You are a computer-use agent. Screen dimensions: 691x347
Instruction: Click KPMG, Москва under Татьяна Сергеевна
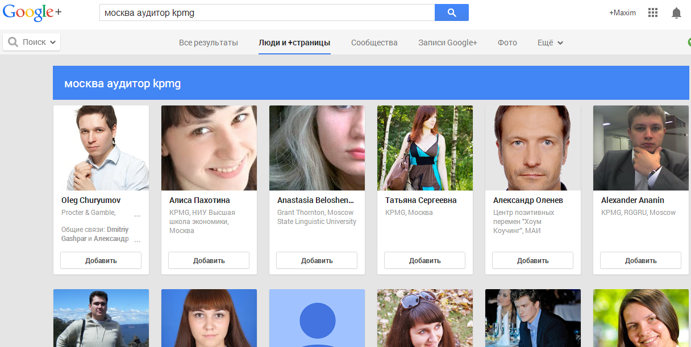(409, 213)
